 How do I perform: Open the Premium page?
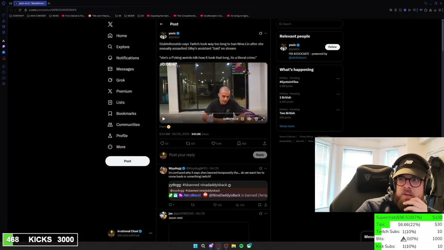click(120, 91)
